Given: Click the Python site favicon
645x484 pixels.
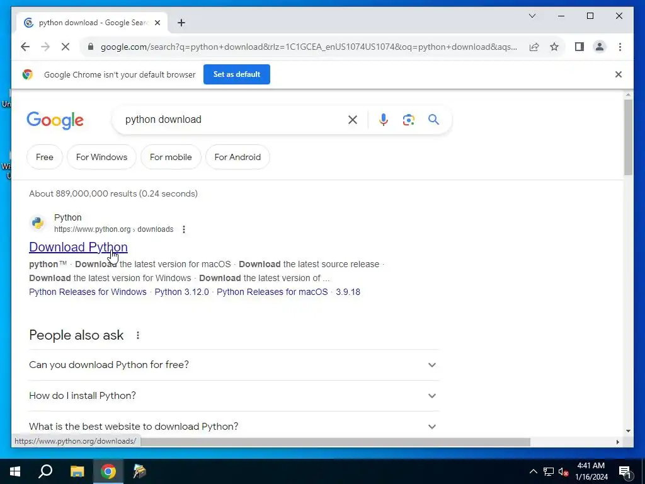Looking at the screenshot, I should point(37,222).
